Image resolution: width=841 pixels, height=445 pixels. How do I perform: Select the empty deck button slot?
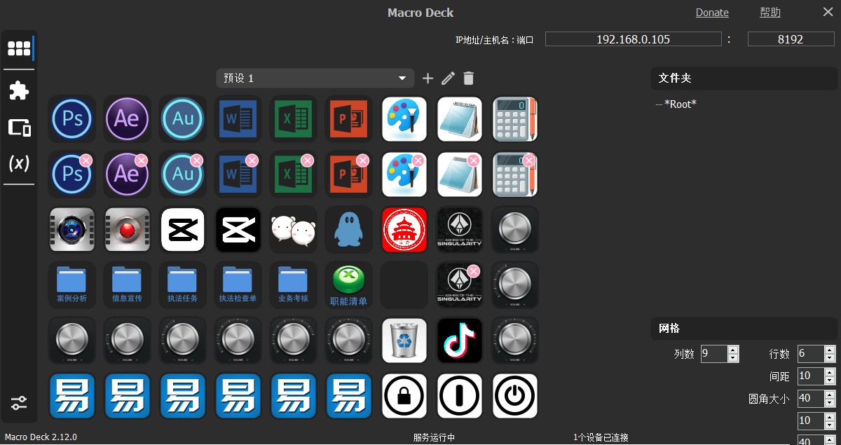404,285
